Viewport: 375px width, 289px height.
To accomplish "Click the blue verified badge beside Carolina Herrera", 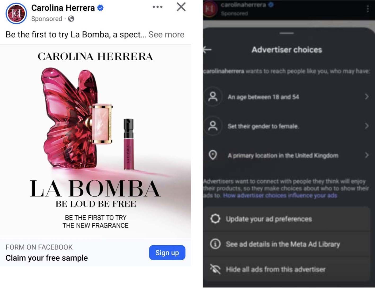I will click(100, 8).
